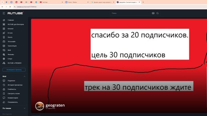Click the TV icon beside ТВ онлайн
Viewport: 207px width, 116px height.
coord(4,42)
